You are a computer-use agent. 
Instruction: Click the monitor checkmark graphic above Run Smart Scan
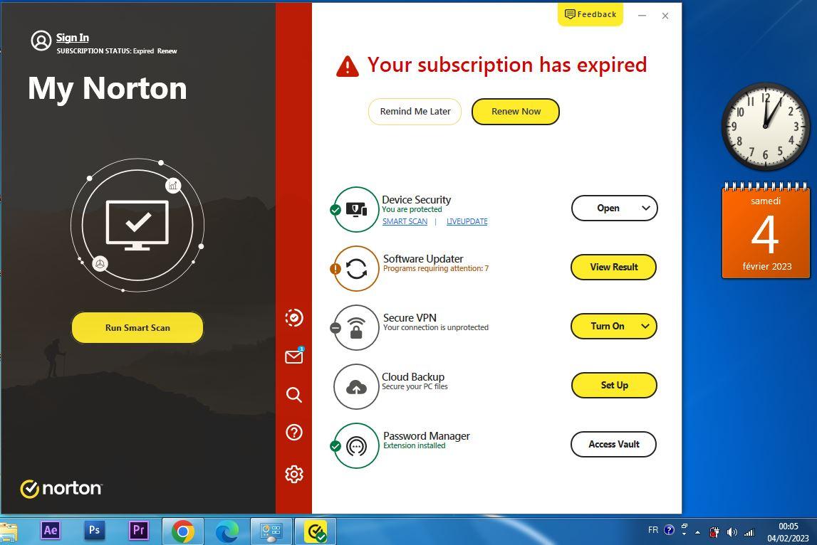click(137, 225)
